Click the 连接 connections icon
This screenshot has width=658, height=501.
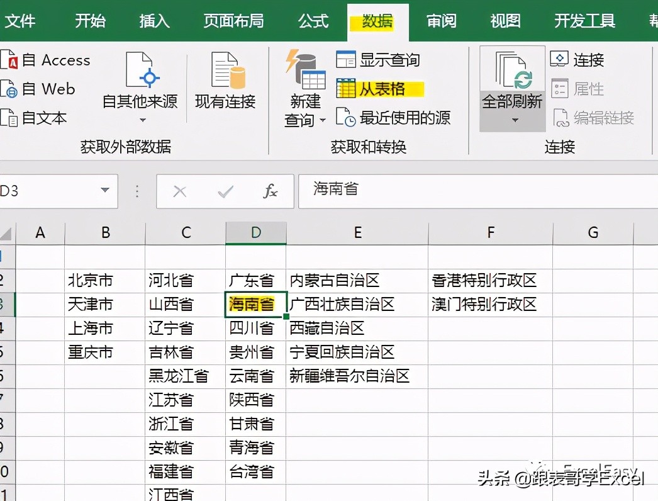click(559, 59)
